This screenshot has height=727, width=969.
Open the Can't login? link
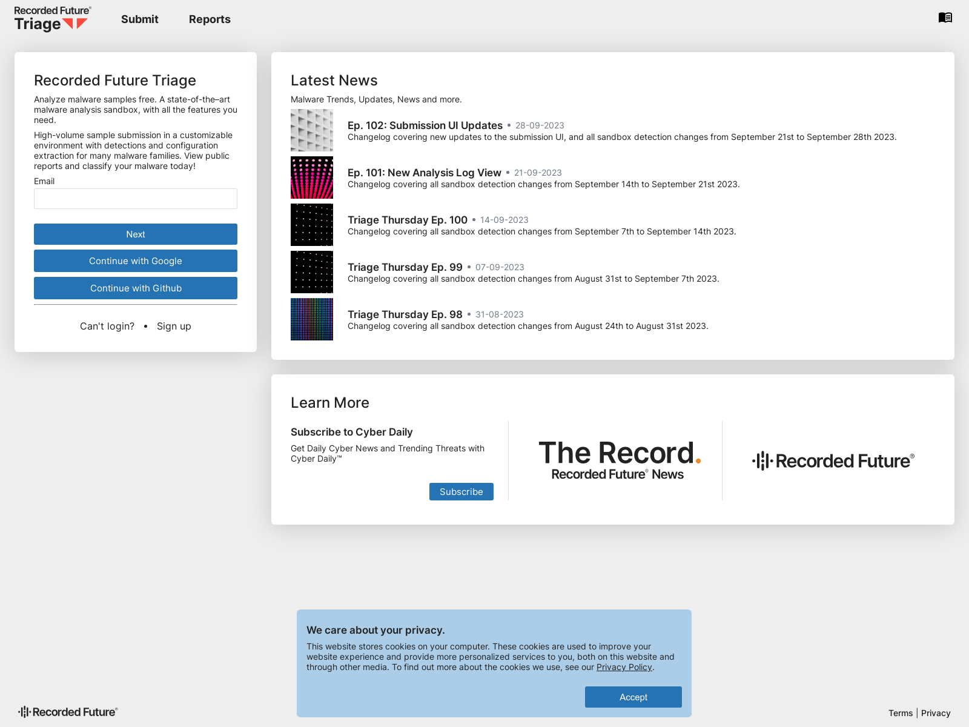(x=107, y=326)
